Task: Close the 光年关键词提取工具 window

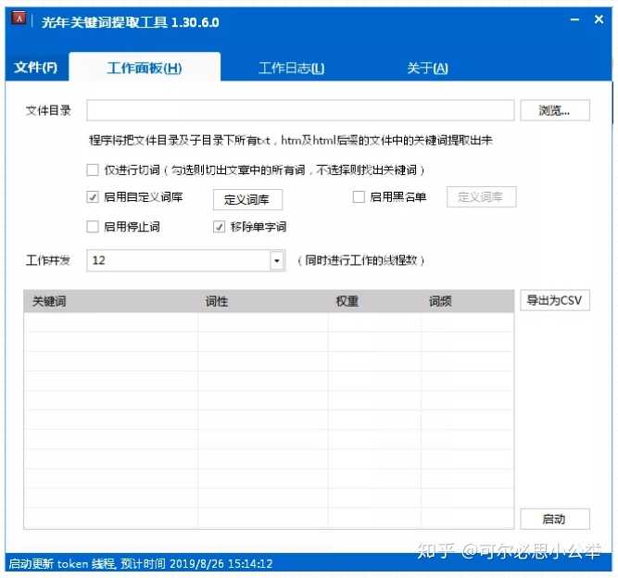Action: (599, 19)
